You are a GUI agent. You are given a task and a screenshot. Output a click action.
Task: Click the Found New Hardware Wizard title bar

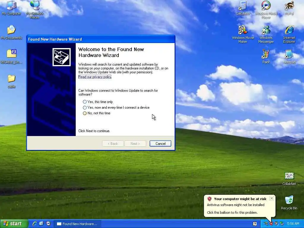click(101, 39)
